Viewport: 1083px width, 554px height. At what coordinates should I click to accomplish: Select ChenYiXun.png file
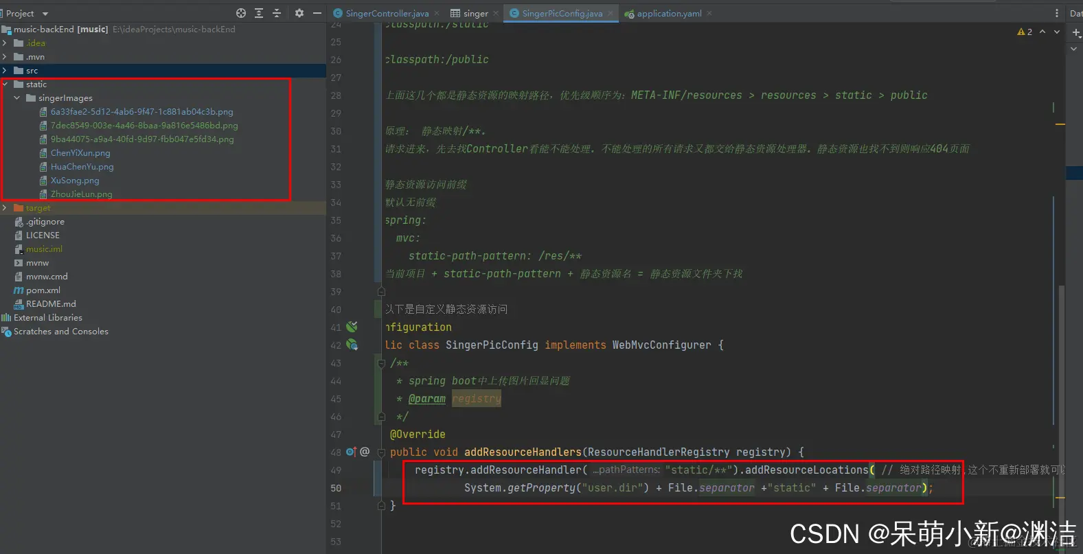tap(80, 152)
